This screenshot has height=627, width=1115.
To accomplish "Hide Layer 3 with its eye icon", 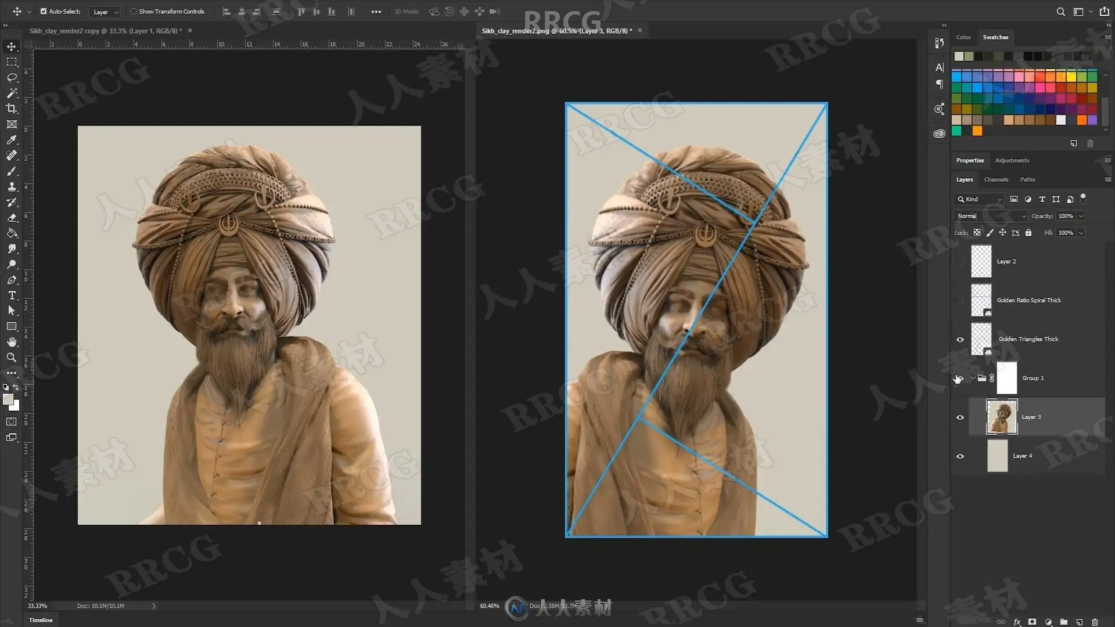I will click(960, 417).
